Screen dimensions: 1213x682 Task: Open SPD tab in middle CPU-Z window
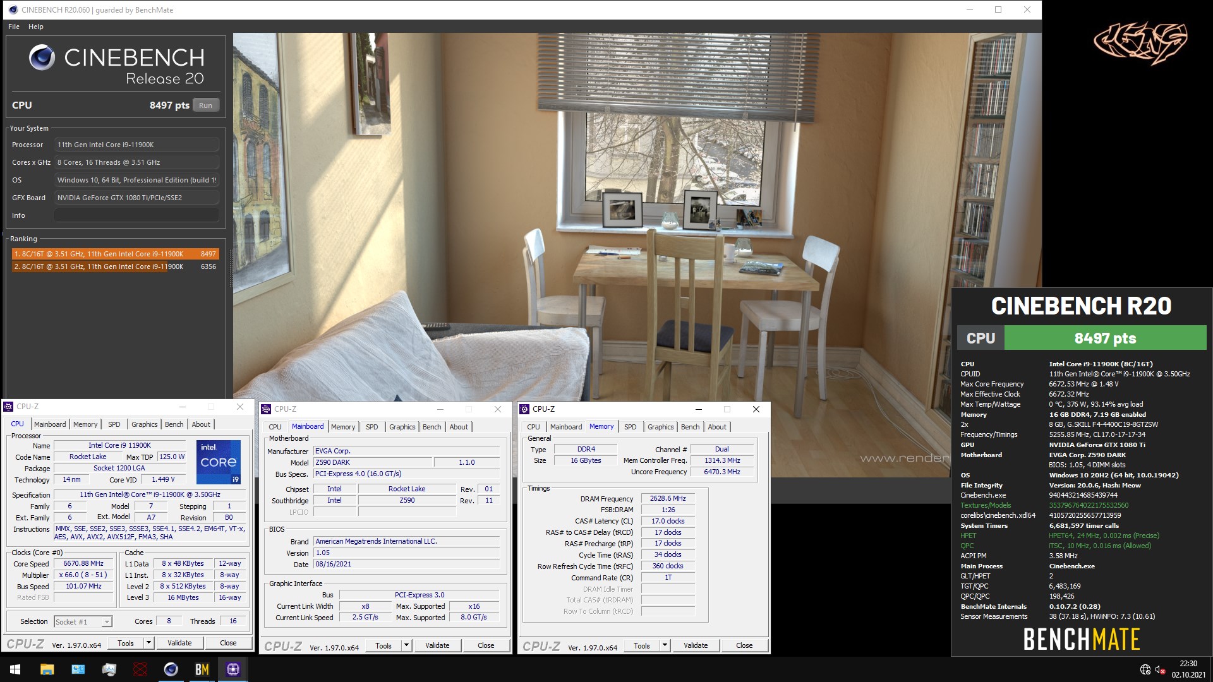371,427
